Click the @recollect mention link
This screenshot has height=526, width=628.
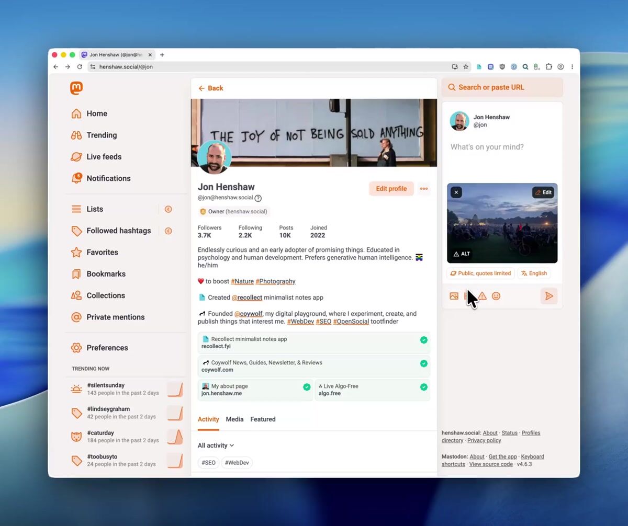[247, 298]
